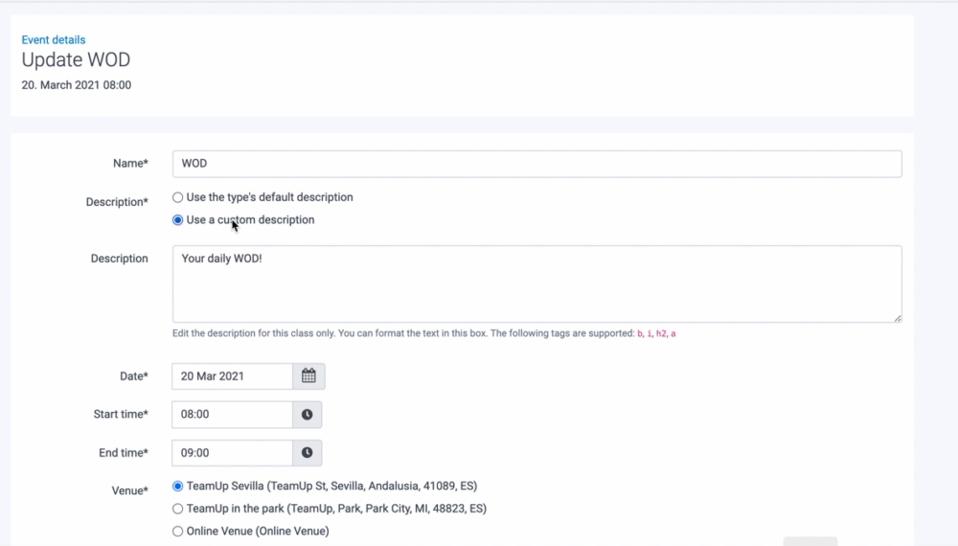Select the Online Venue option
958x546 pixels.
(178, 532)
